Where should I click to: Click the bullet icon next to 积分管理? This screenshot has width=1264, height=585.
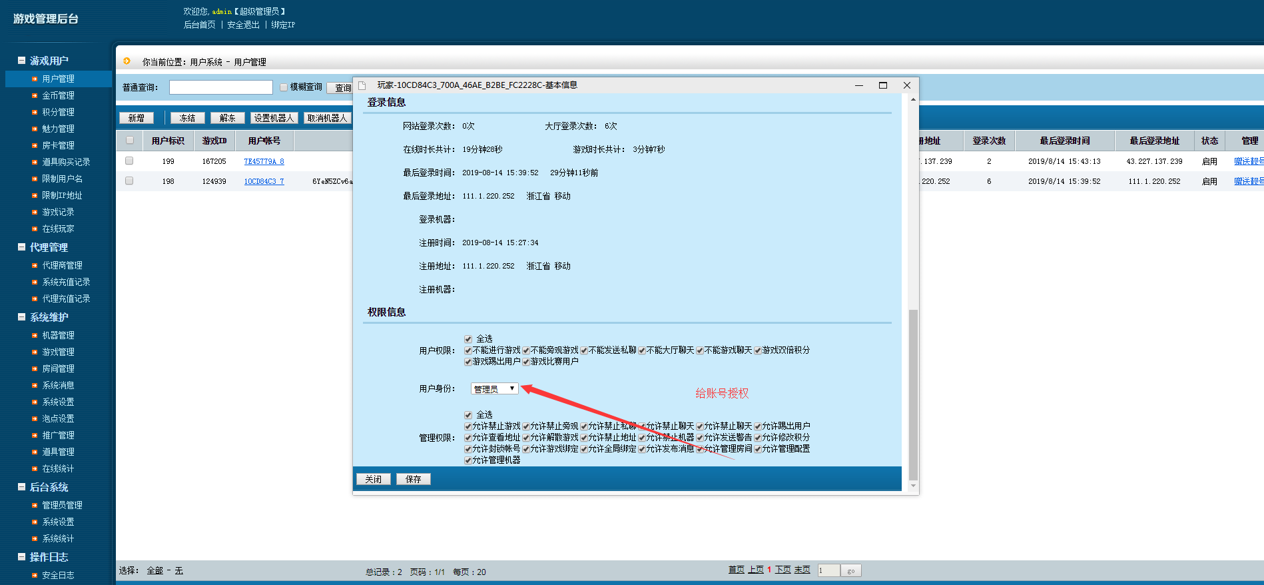click(35, 112)
